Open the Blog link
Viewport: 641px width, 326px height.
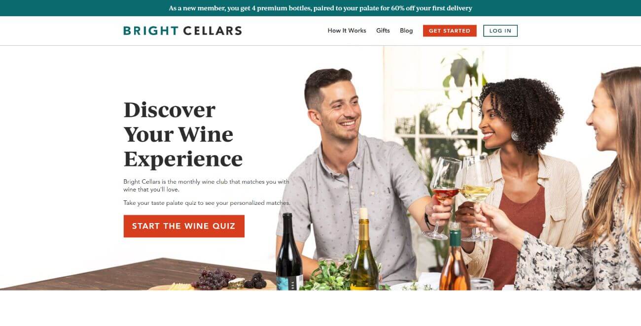(x=406, y=31)
